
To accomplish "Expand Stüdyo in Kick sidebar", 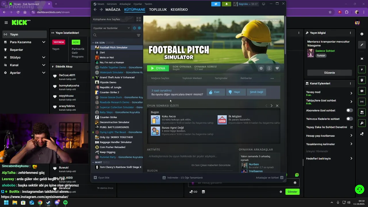I will (x=44, y=57).
